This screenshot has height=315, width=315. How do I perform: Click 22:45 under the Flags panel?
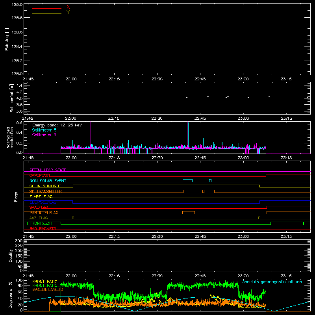(200, 237)
